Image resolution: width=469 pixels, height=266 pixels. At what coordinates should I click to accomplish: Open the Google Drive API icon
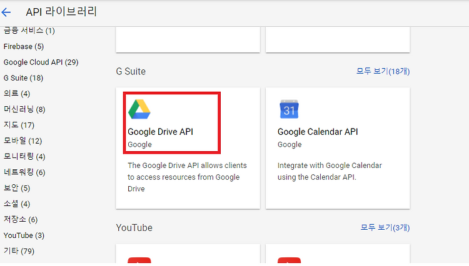click(x=139, y=109)
